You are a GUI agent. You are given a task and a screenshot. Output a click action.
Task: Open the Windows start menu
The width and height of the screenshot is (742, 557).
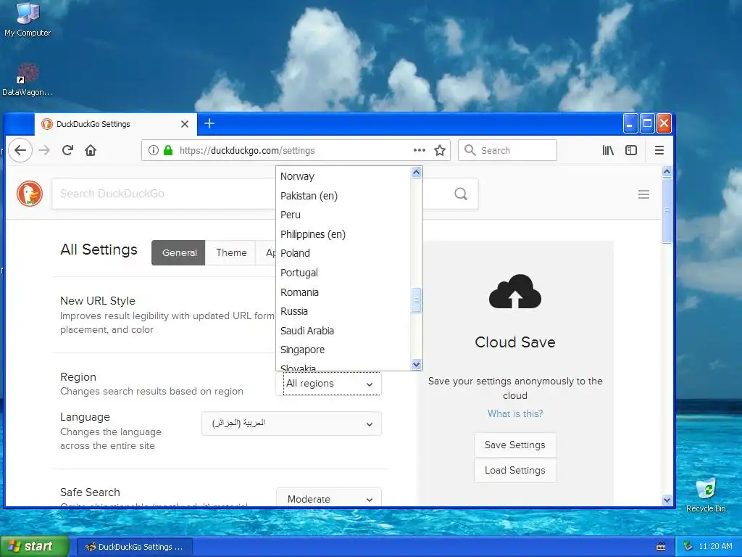point(34,547)
